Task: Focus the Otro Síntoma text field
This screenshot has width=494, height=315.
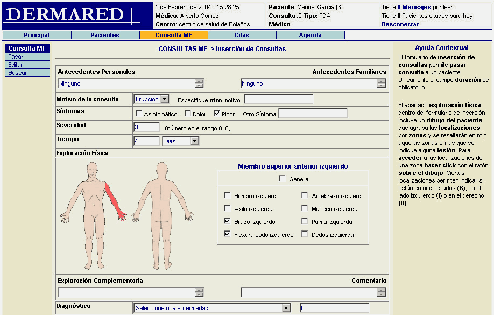Action: (313, 114)
